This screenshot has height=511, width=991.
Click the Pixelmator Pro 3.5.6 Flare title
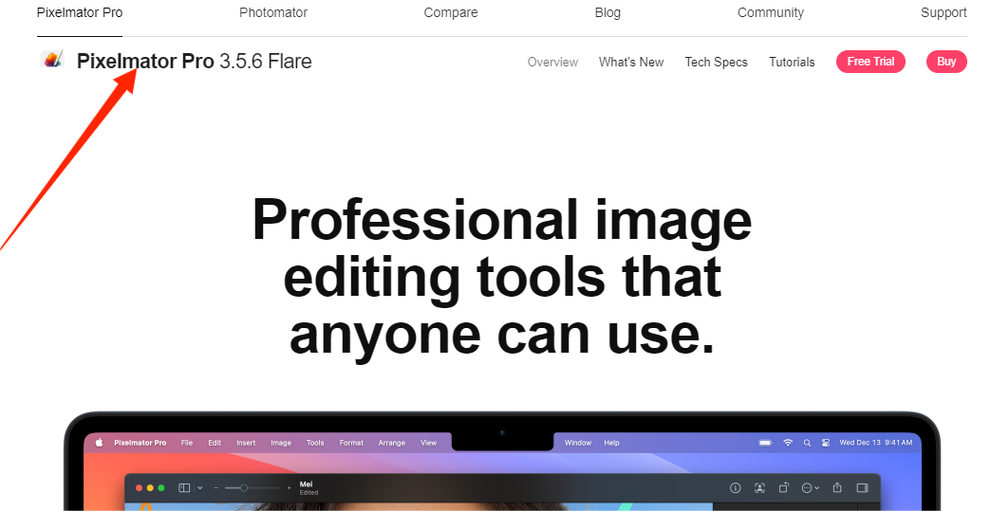[x=194, y=62]
